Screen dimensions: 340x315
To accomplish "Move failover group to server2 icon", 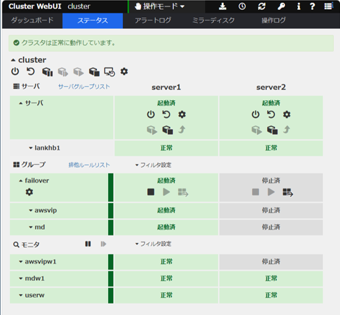I will (287, 192).
